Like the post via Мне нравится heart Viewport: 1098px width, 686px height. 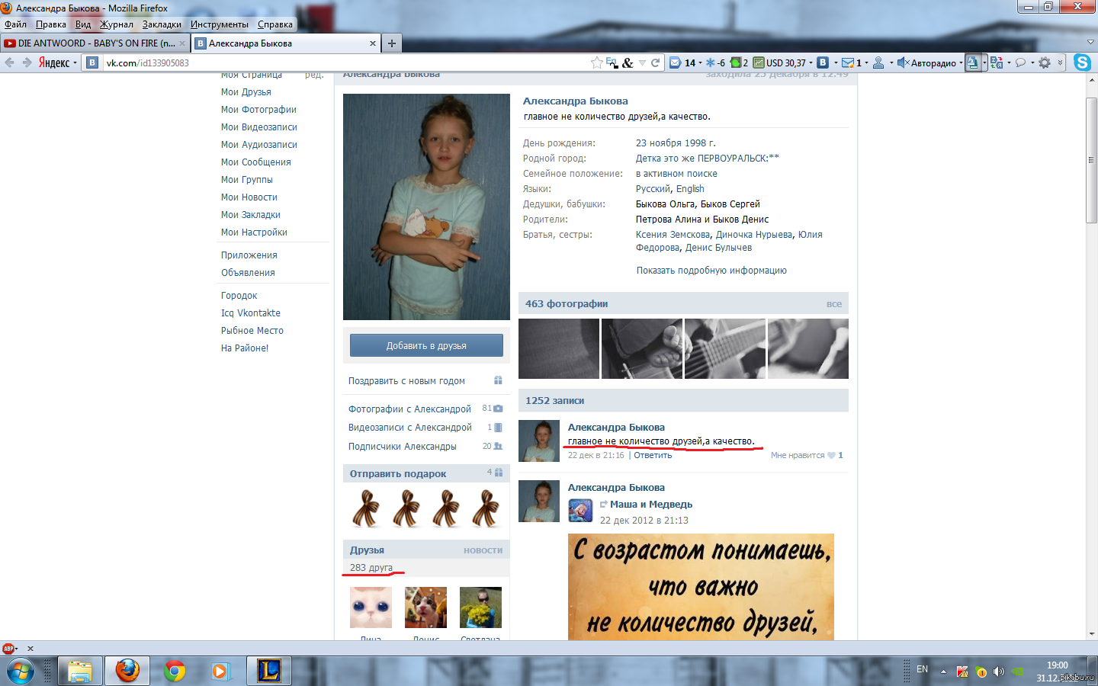pyautogui.click(x=807, y=455)
